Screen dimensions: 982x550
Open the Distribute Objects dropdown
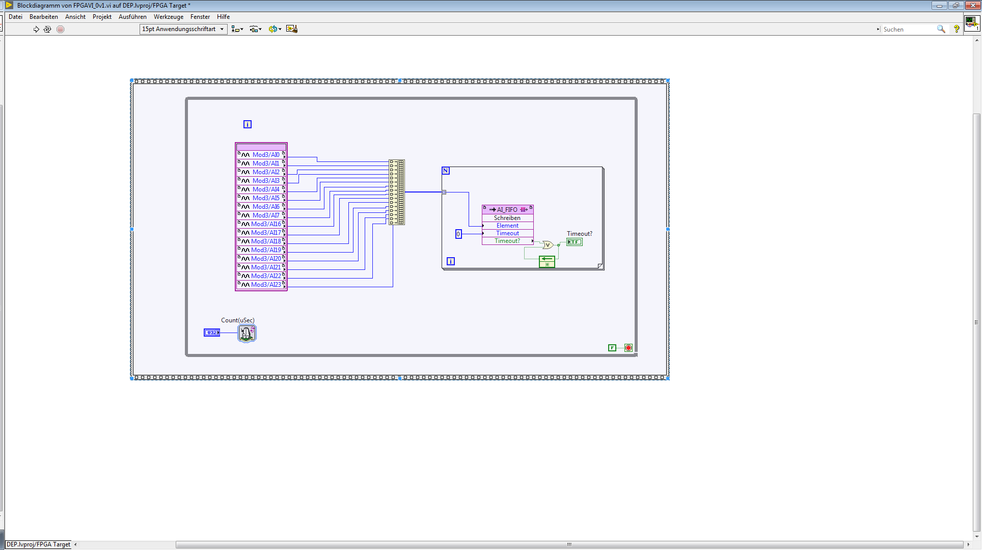coord(256,29)
